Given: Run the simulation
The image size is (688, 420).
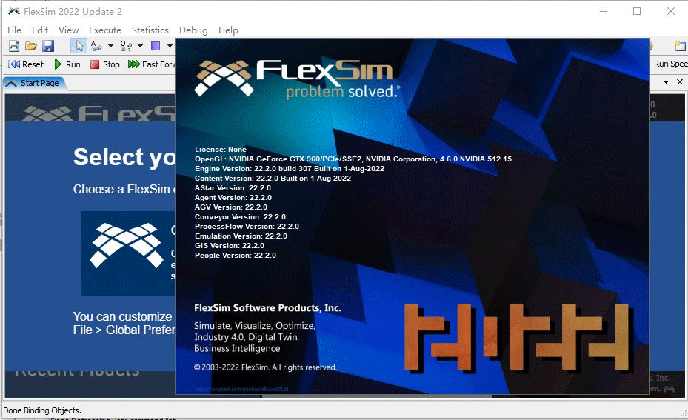Looking at the screenshot, I should 67,64.
